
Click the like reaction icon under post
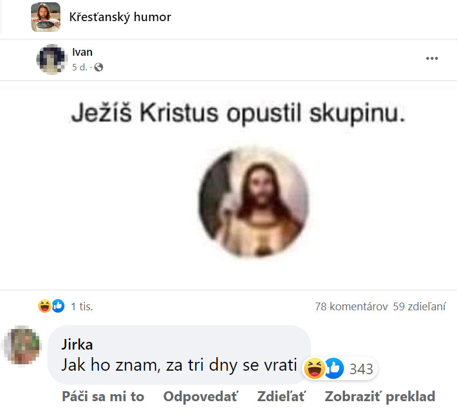(x=58, y=306)
